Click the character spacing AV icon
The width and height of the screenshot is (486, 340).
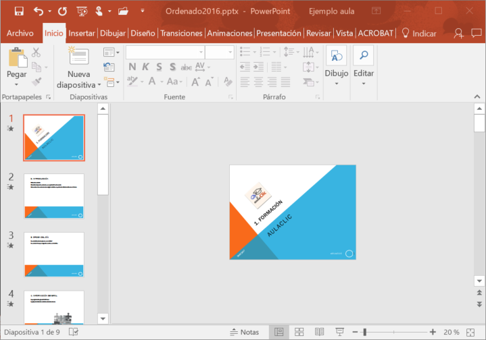200,67
